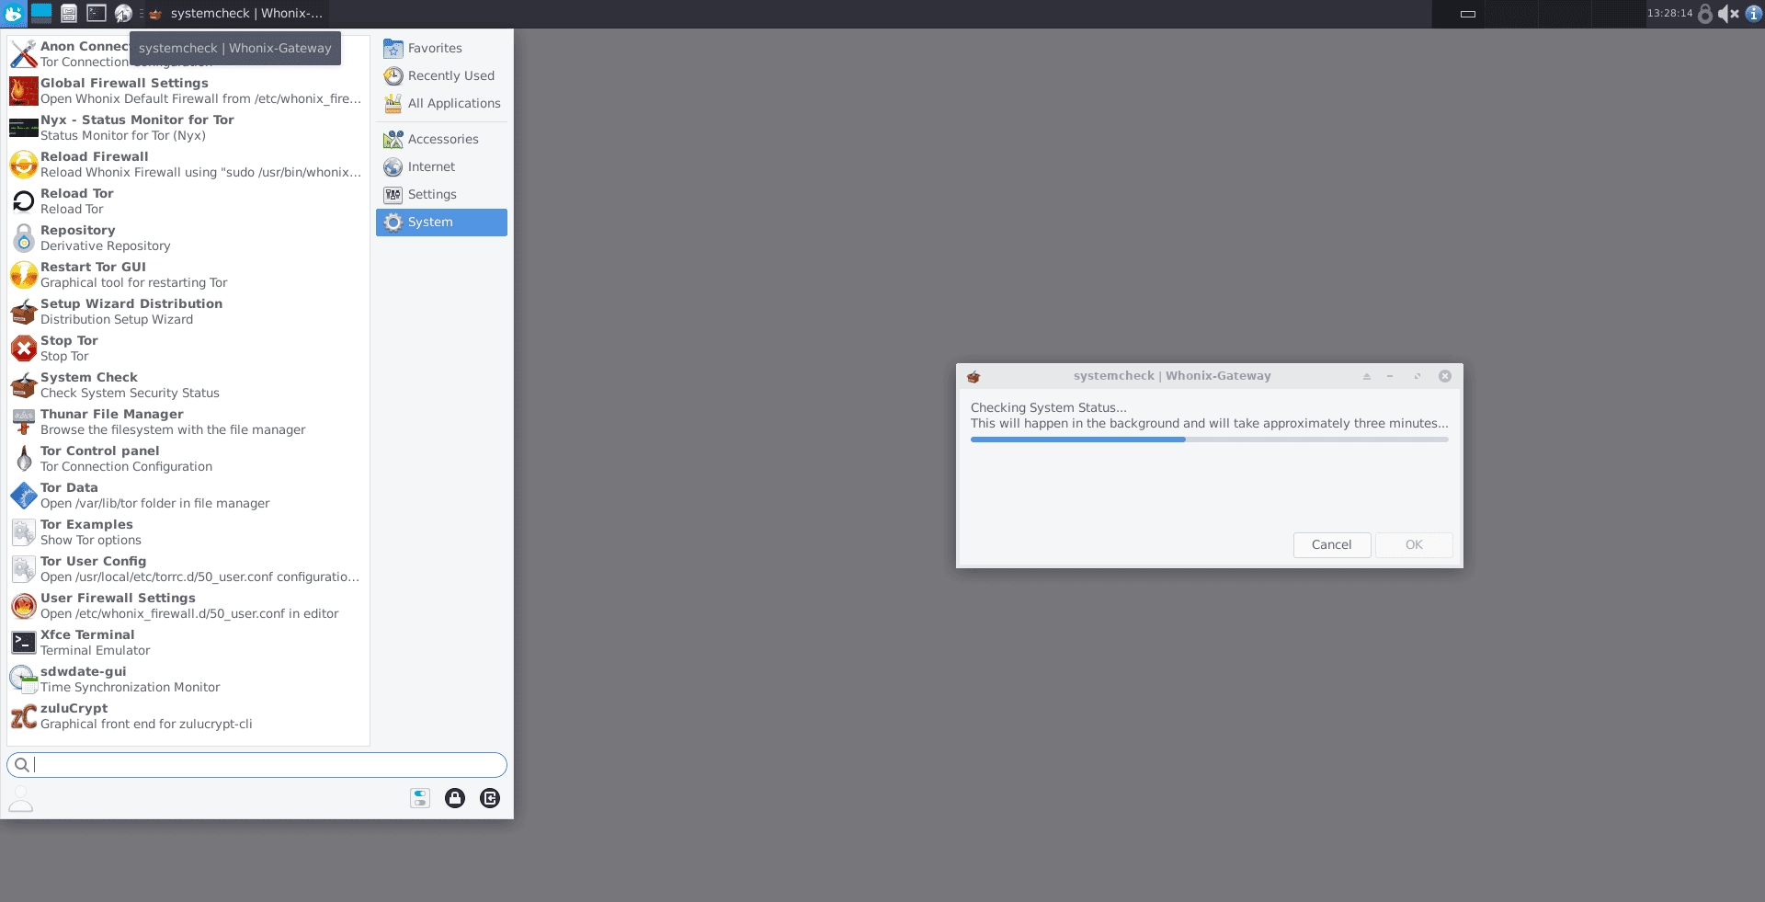Click the workspace switcher rectangle in panel

(1468, 13)
